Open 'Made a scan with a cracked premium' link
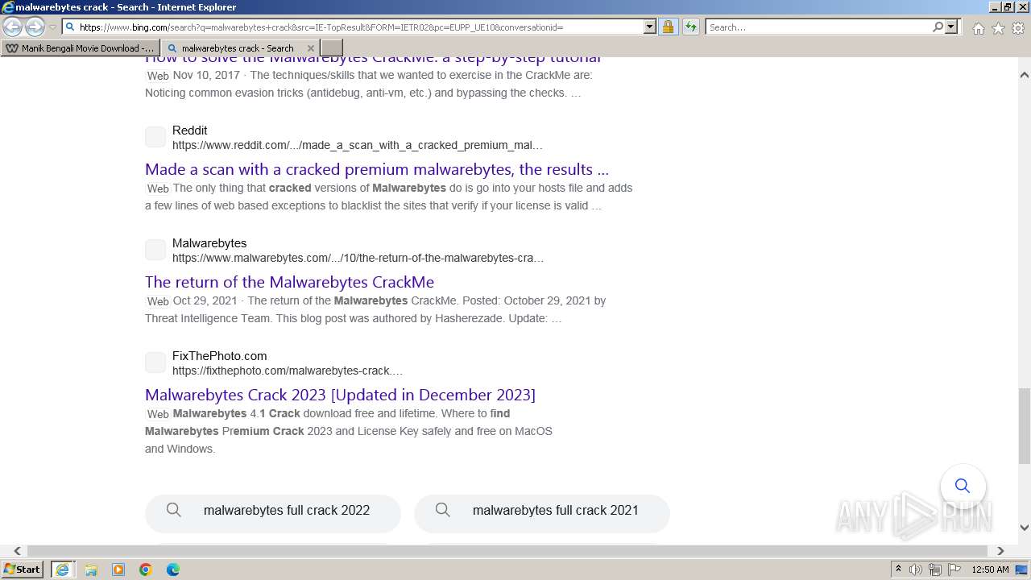This screenshot has height=580, width=1031. 377,169
